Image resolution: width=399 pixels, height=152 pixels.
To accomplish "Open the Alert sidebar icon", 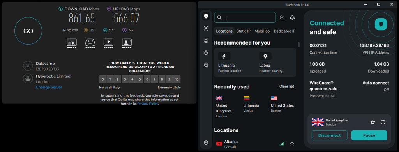I will [206, 41].
